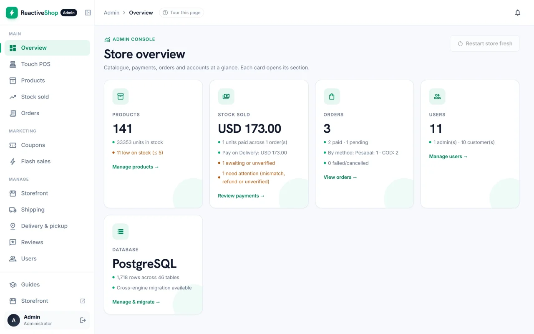Image resolution: width=534 pixels, height=334 pixels.
Task: Go to Products in the sidebar
Action: [x=47, y=80]
